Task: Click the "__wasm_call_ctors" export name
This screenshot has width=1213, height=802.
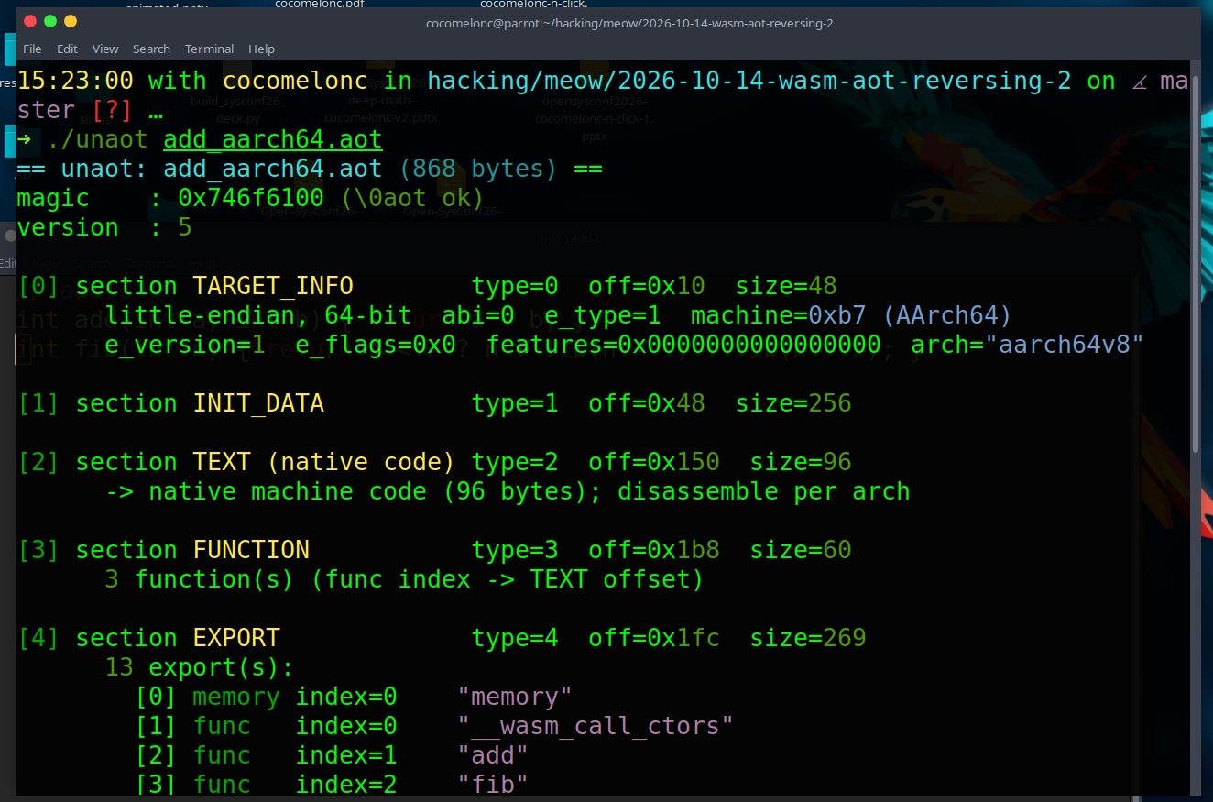Action: 595,727
